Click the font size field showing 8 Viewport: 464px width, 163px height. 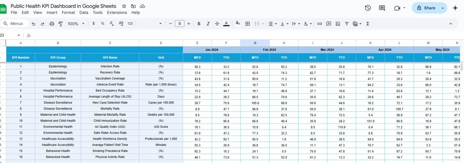[180, 23]
